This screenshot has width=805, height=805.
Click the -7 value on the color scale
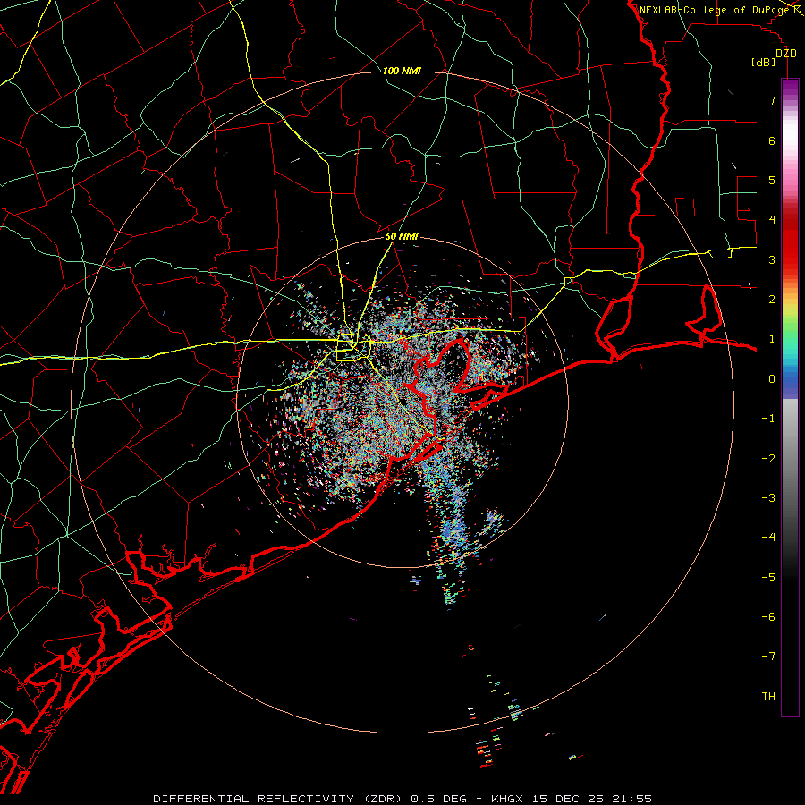[x=768, y=657]
